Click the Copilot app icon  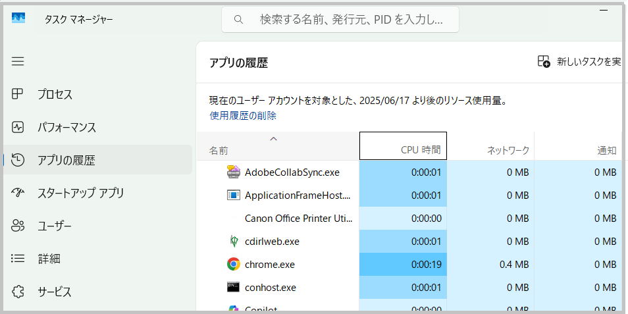tap(233, 309)
